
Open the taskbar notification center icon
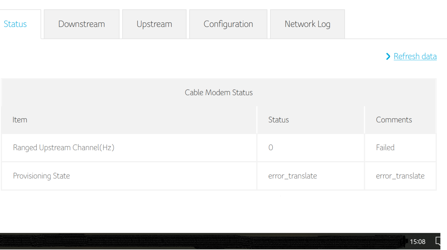pos(438,241)
